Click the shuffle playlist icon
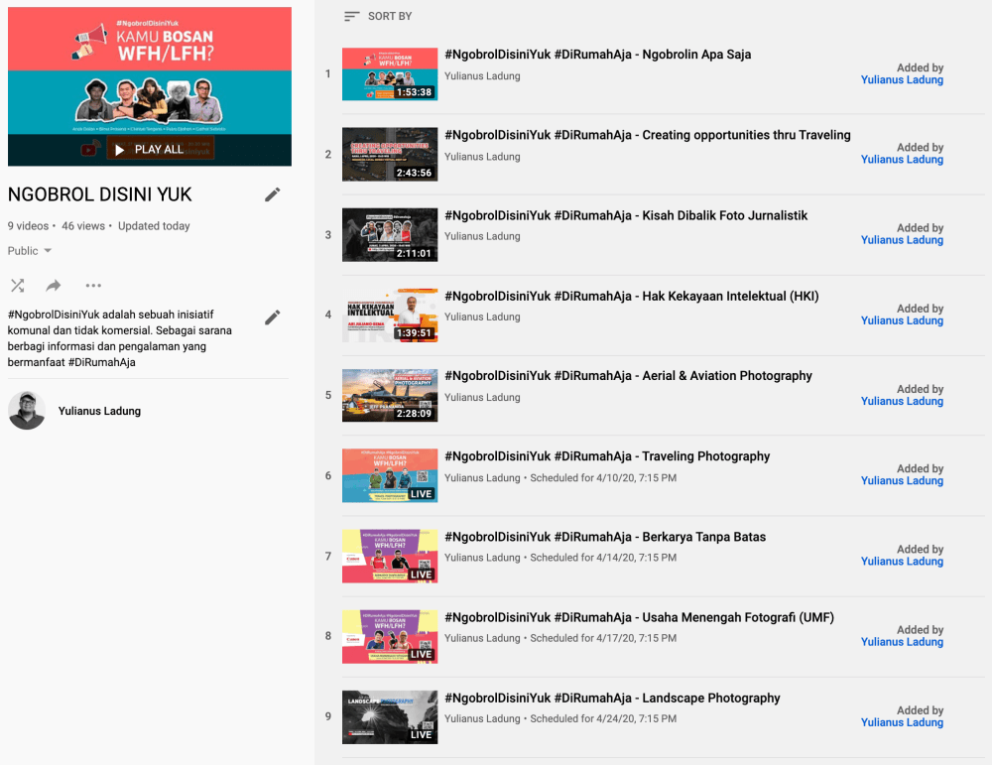The image size is (992, 765). click(18, 286)
